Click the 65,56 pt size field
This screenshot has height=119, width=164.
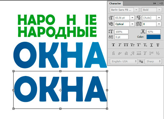122,18
